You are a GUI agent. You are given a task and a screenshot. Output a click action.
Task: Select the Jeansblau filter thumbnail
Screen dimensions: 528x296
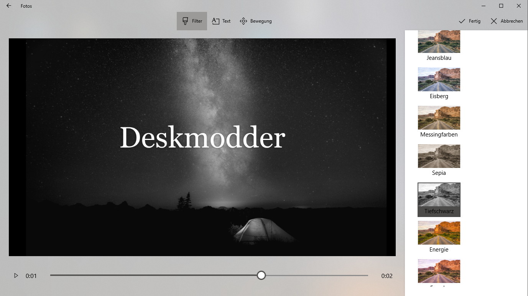(439, 41)
